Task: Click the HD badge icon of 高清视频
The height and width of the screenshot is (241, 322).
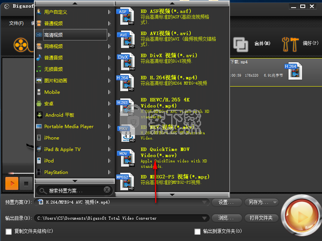Action: click(x=39, y=35)
